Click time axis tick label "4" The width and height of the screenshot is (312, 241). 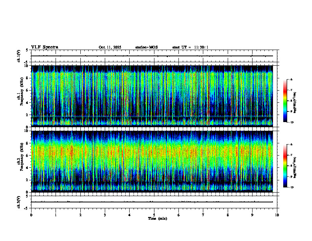click(x=130, y=215)
